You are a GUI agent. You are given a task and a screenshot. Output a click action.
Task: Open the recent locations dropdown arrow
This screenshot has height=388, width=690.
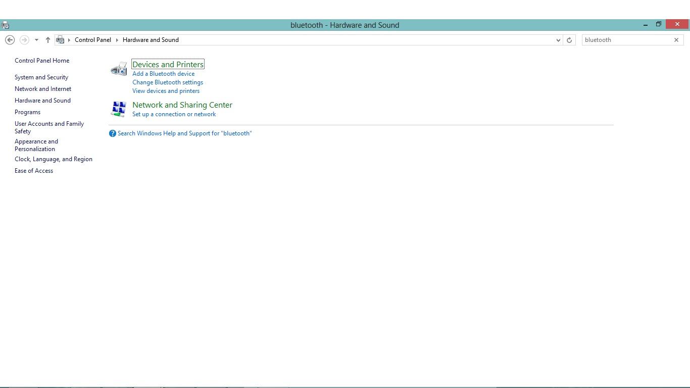36,40
